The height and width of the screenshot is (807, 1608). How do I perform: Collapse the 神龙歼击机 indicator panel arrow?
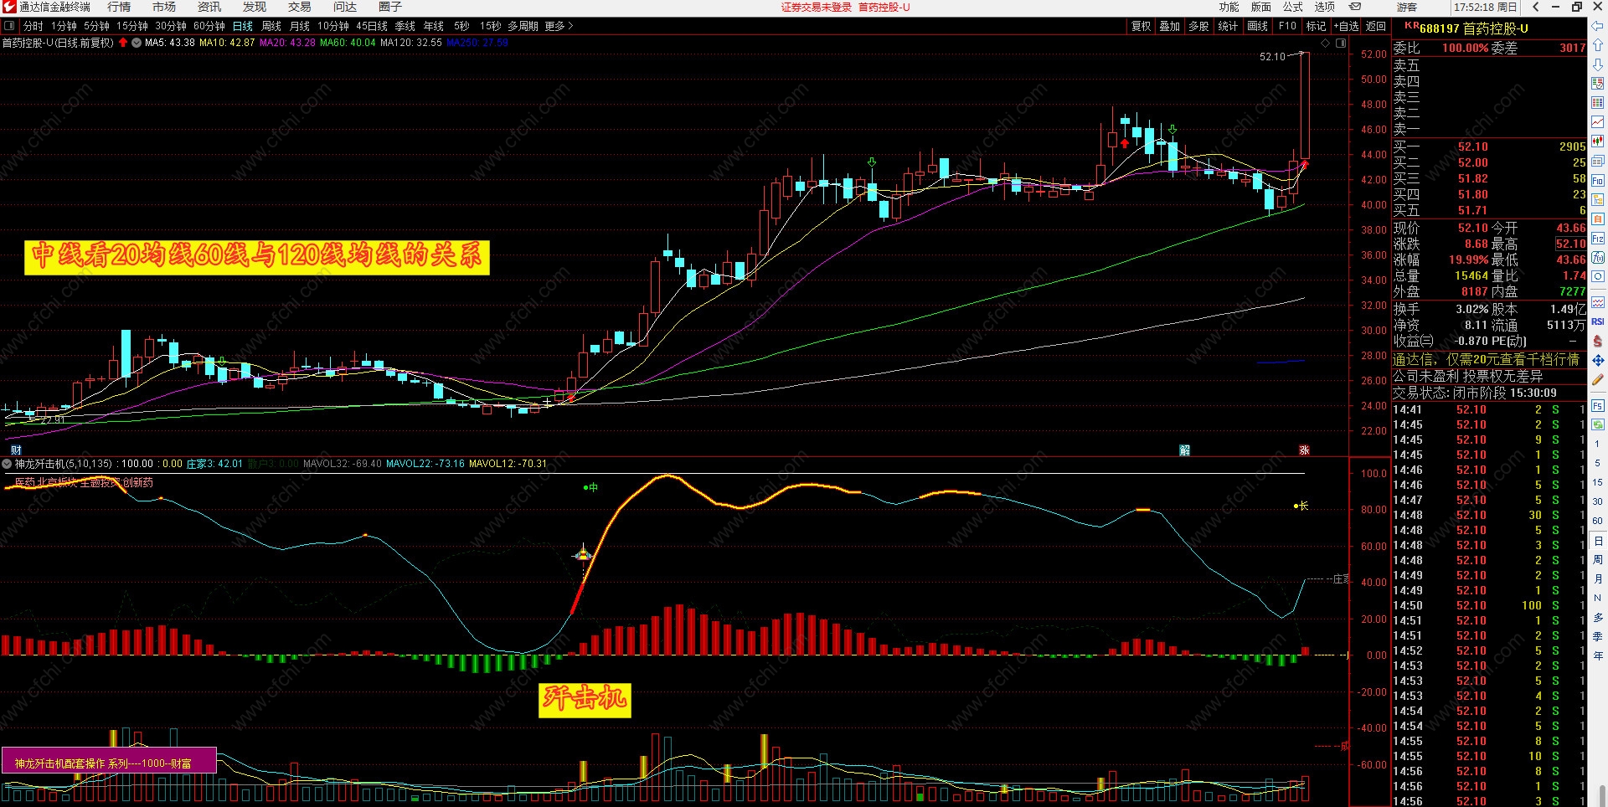tap(8, 464)
